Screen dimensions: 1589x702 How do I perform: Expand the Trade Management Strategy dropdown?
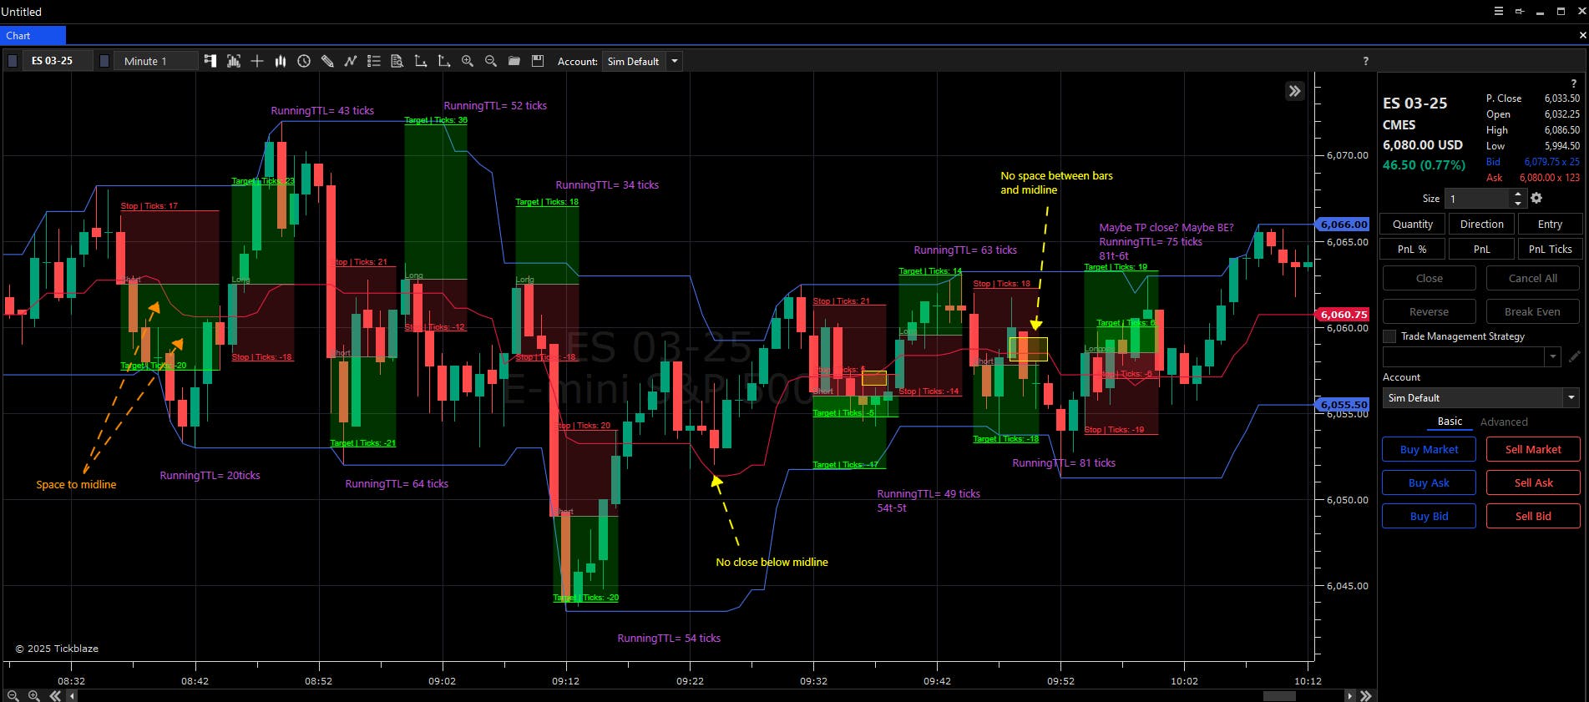1553,356
